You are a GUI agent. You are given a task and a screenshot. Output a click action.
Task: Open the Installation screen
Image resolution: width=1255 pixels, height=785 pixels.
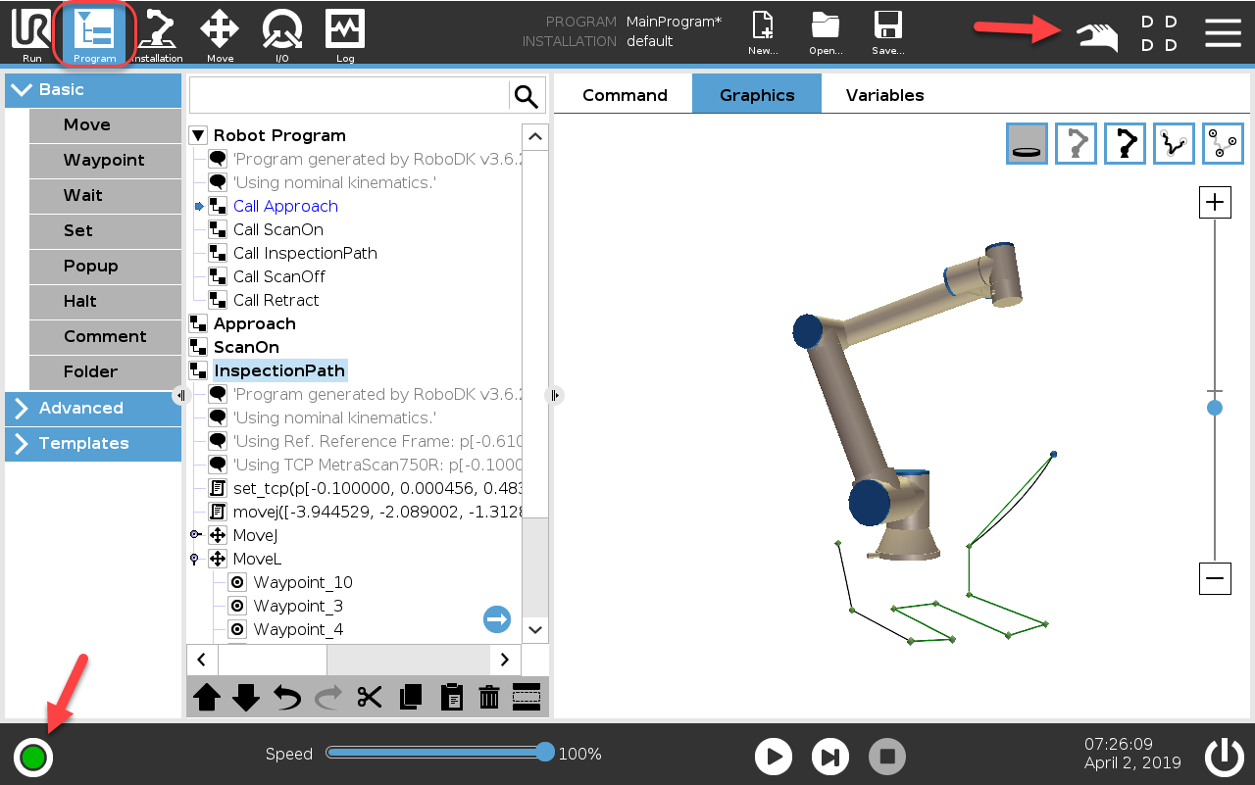pos(158,29)
